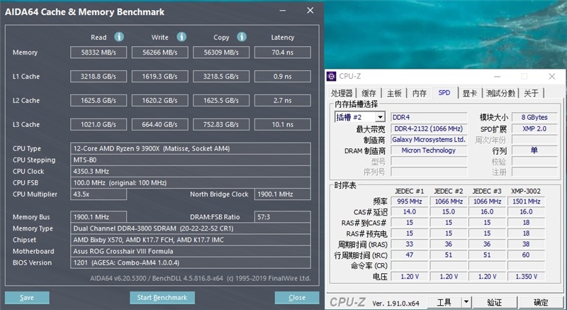Click Memory Read value 58332 MB/s
Image resolution: width=567 pixels, height=310 pixels.
pyautogui.click(x=99, y=52)
